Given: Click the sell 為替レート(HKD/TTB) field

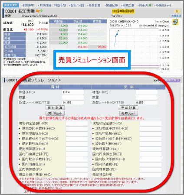Looking at the screenshot, I should [147, 102].
